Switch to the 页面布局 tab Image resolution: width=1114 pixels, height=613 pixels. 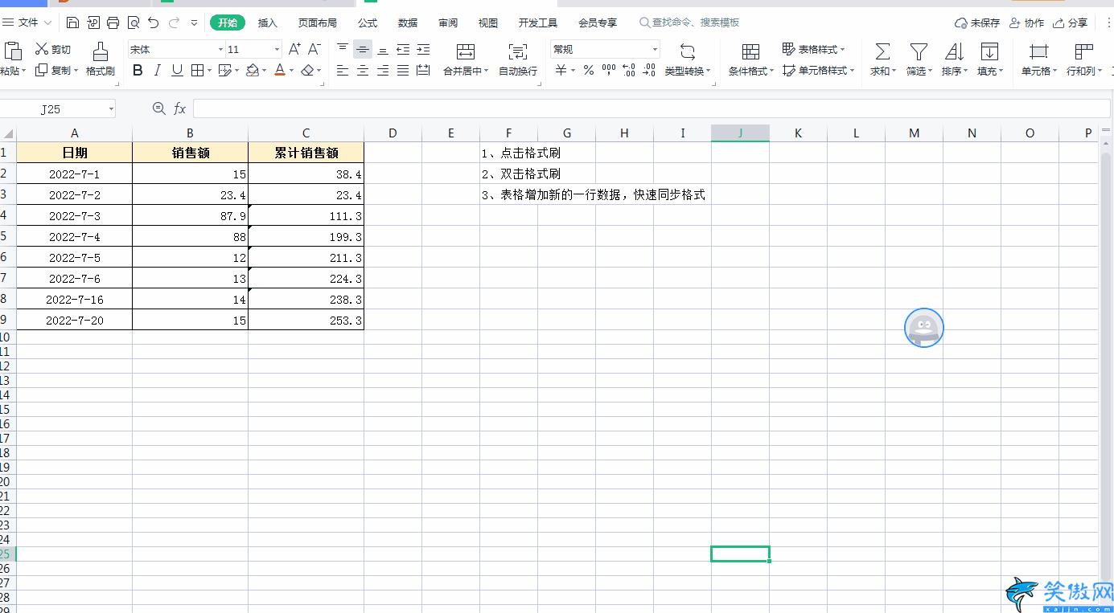point(318,22)
